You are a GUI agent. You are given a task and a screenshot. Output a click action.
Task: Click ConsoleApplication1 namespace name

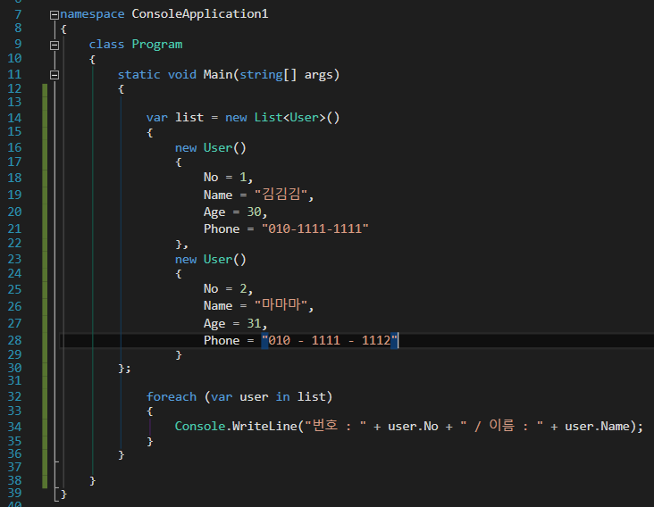(x=200, y=14)
